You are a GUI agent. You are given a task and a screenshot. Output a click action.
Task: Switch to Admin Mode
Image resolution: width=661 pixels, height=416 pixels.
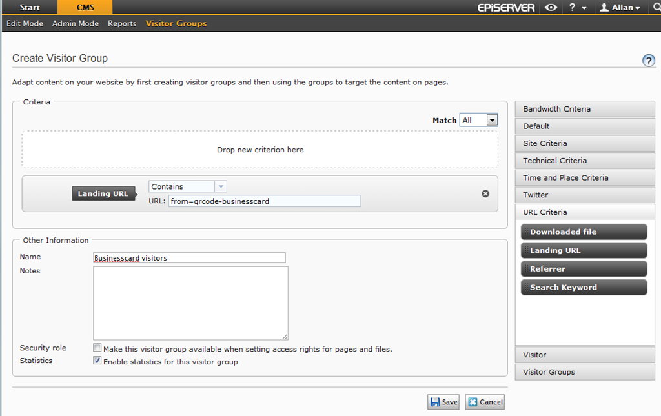[x=76, y=23]
